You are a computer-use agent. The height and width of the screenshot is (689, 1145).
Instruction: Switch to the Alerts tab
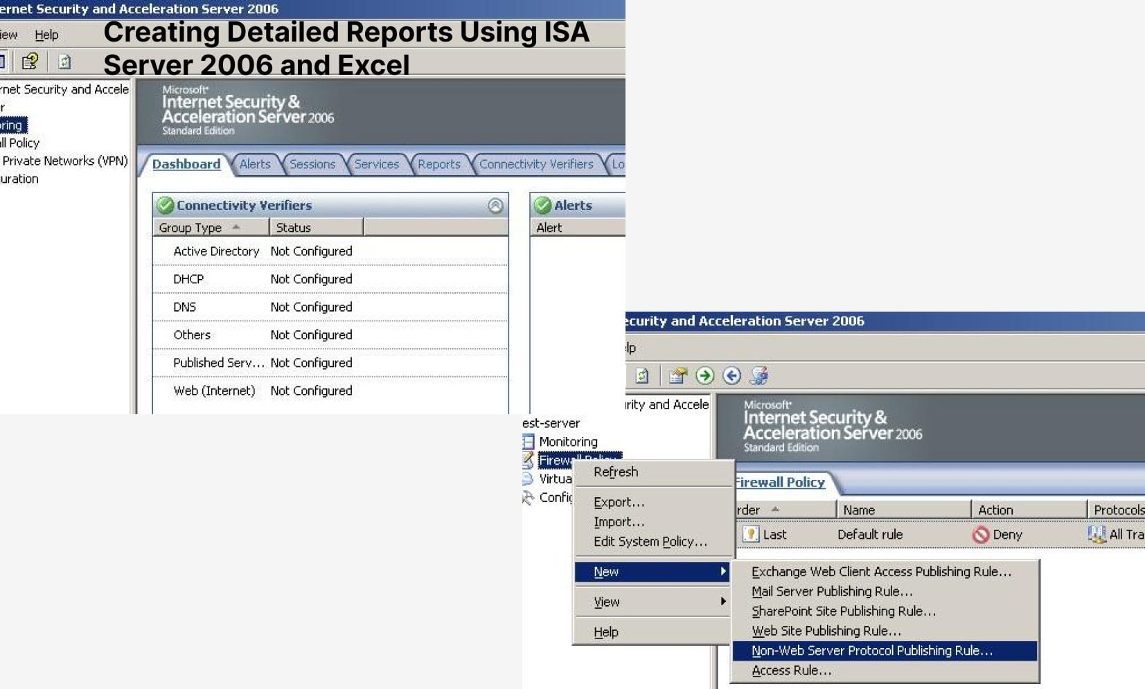coord(255,164)
